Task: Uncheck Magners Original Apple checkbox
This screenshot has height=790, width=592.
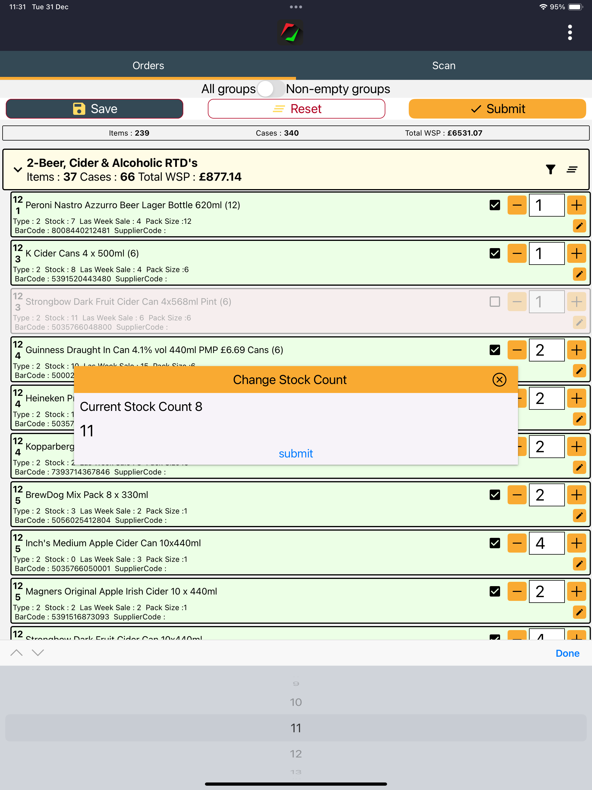Action: tap(495, 591)
